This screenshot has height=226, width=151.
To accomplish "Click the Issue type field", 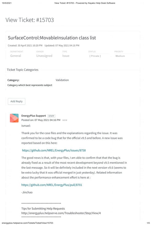I will click(x=66, y=56).
